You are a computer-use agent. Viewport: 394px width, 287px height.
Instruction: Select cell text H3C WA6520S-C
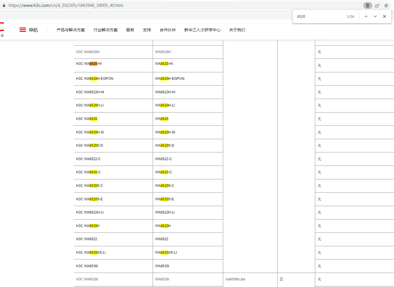click(x=89, y=186)
